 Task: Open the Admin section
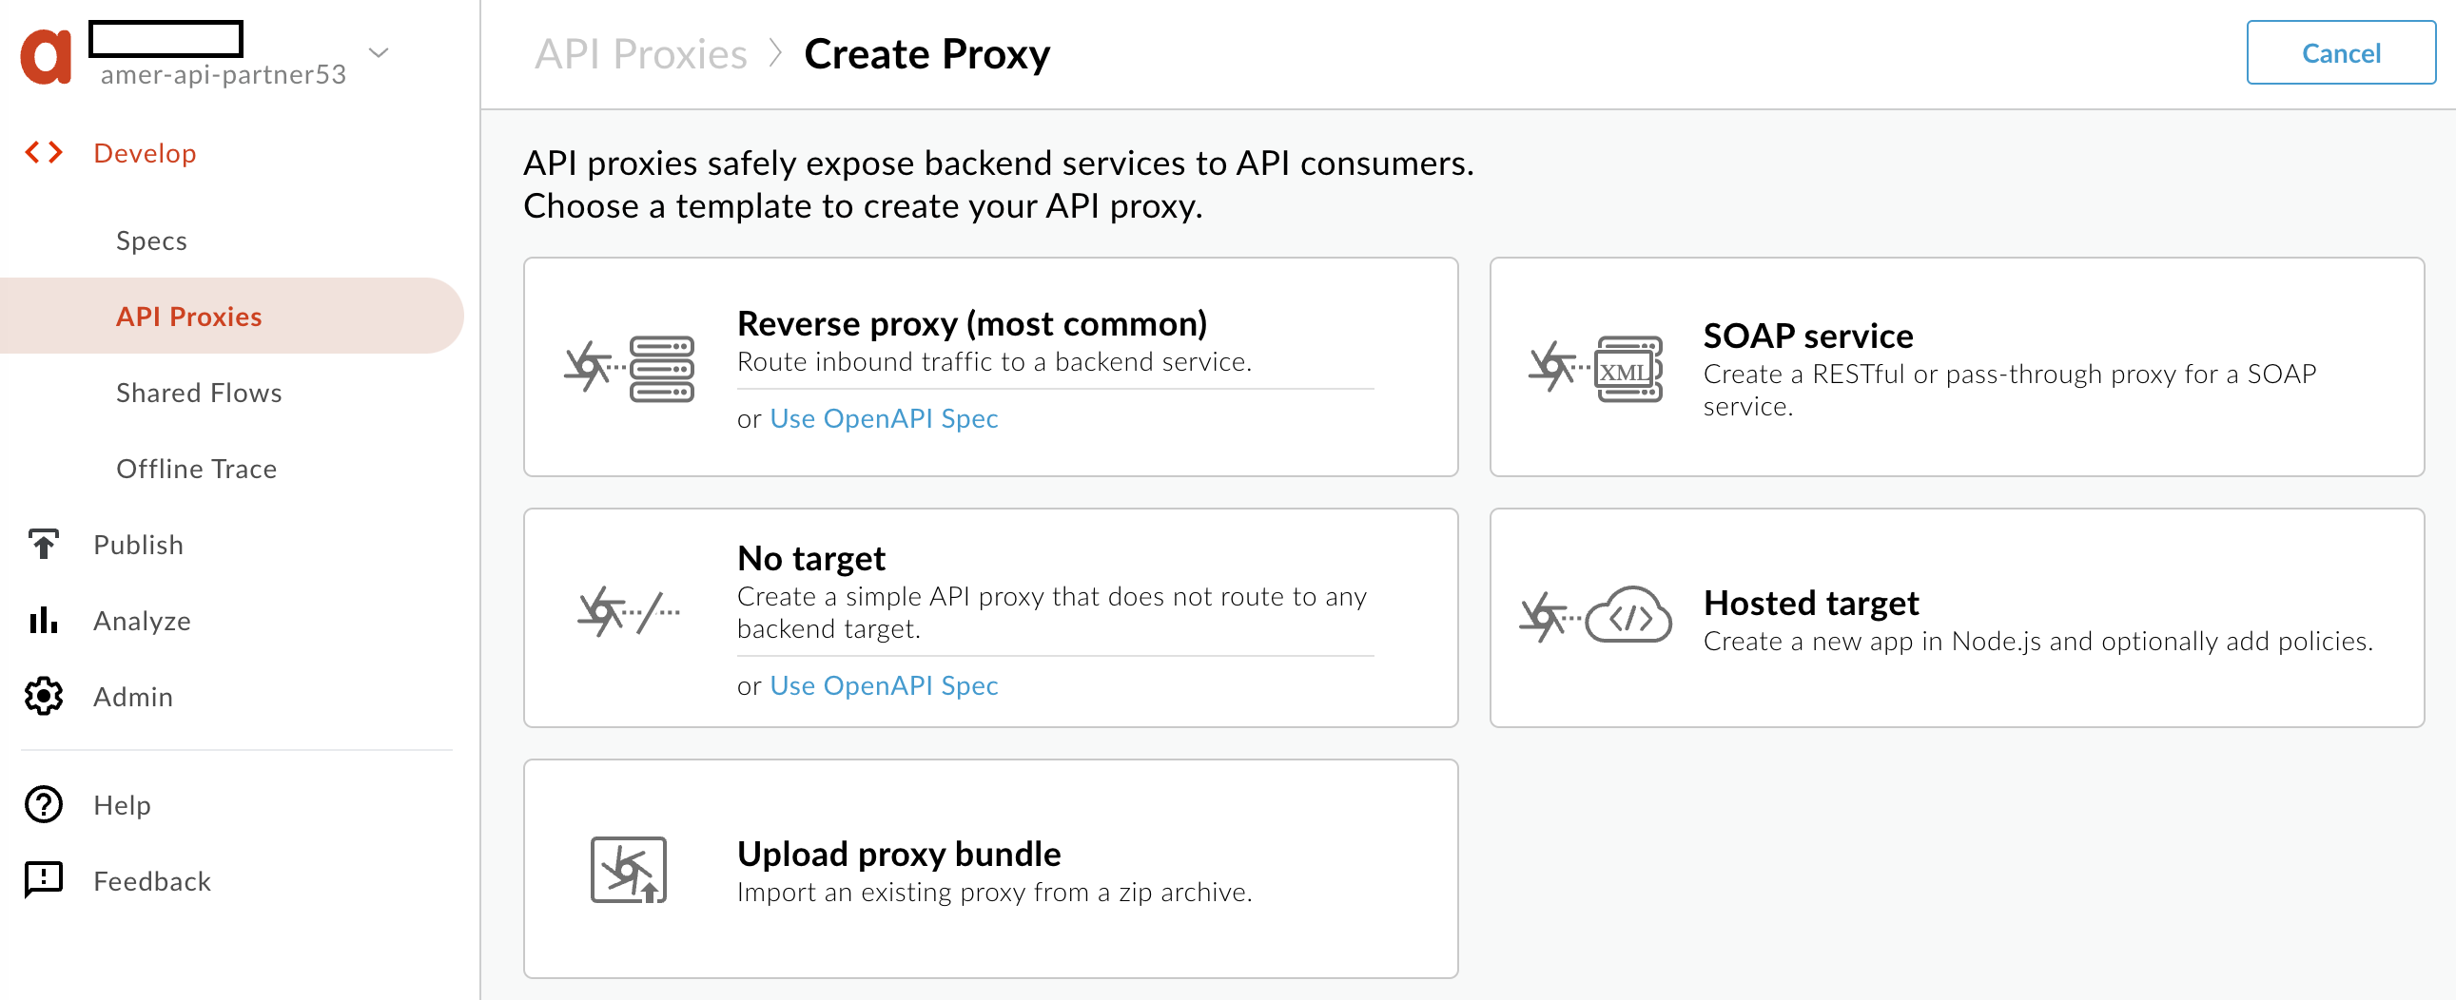[133, 697]
